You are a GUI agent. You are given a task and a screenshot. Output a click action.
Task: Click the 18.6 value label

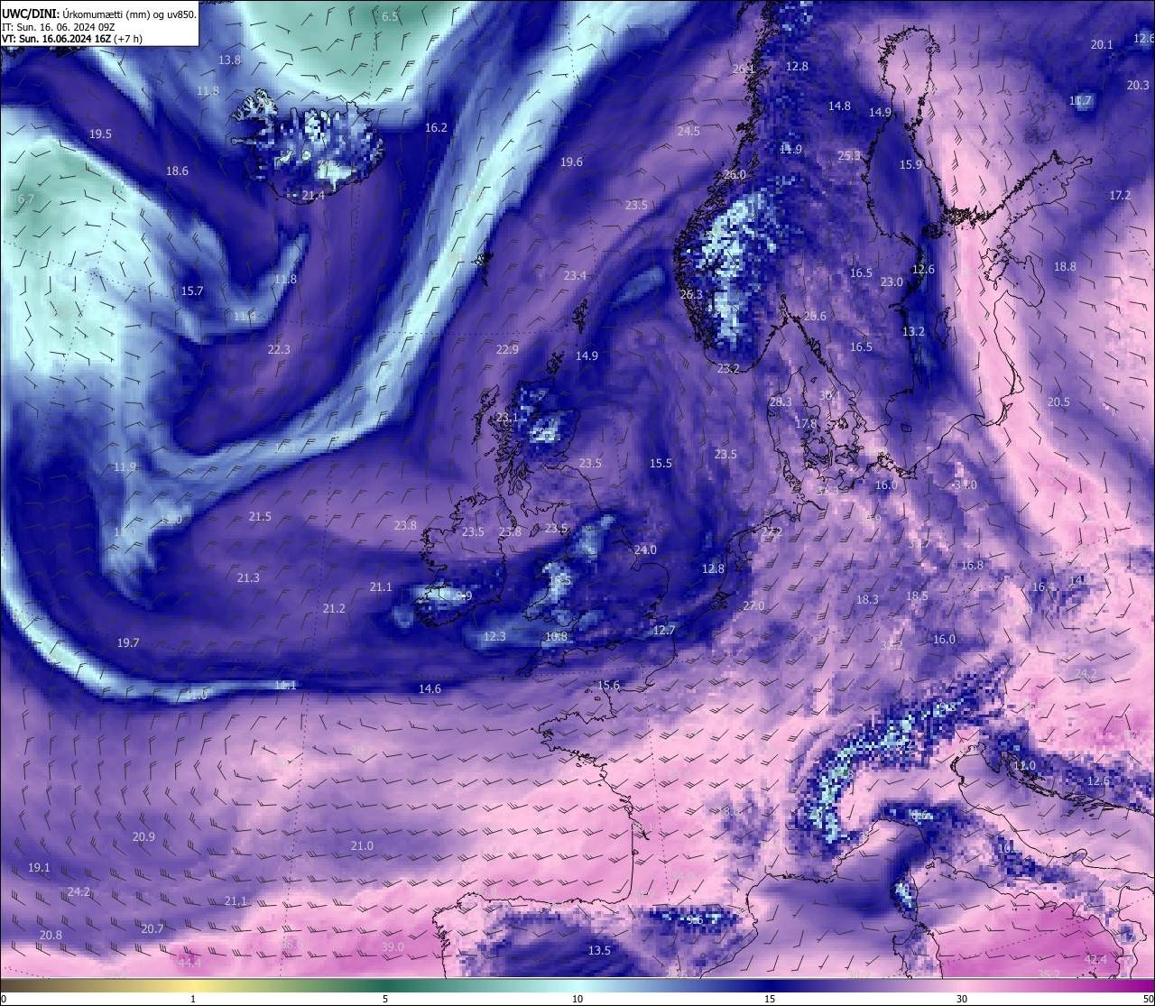click(x=177, y=171)
